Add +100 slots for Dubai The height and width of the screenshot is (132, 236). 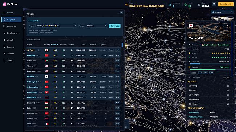(117, 61)
